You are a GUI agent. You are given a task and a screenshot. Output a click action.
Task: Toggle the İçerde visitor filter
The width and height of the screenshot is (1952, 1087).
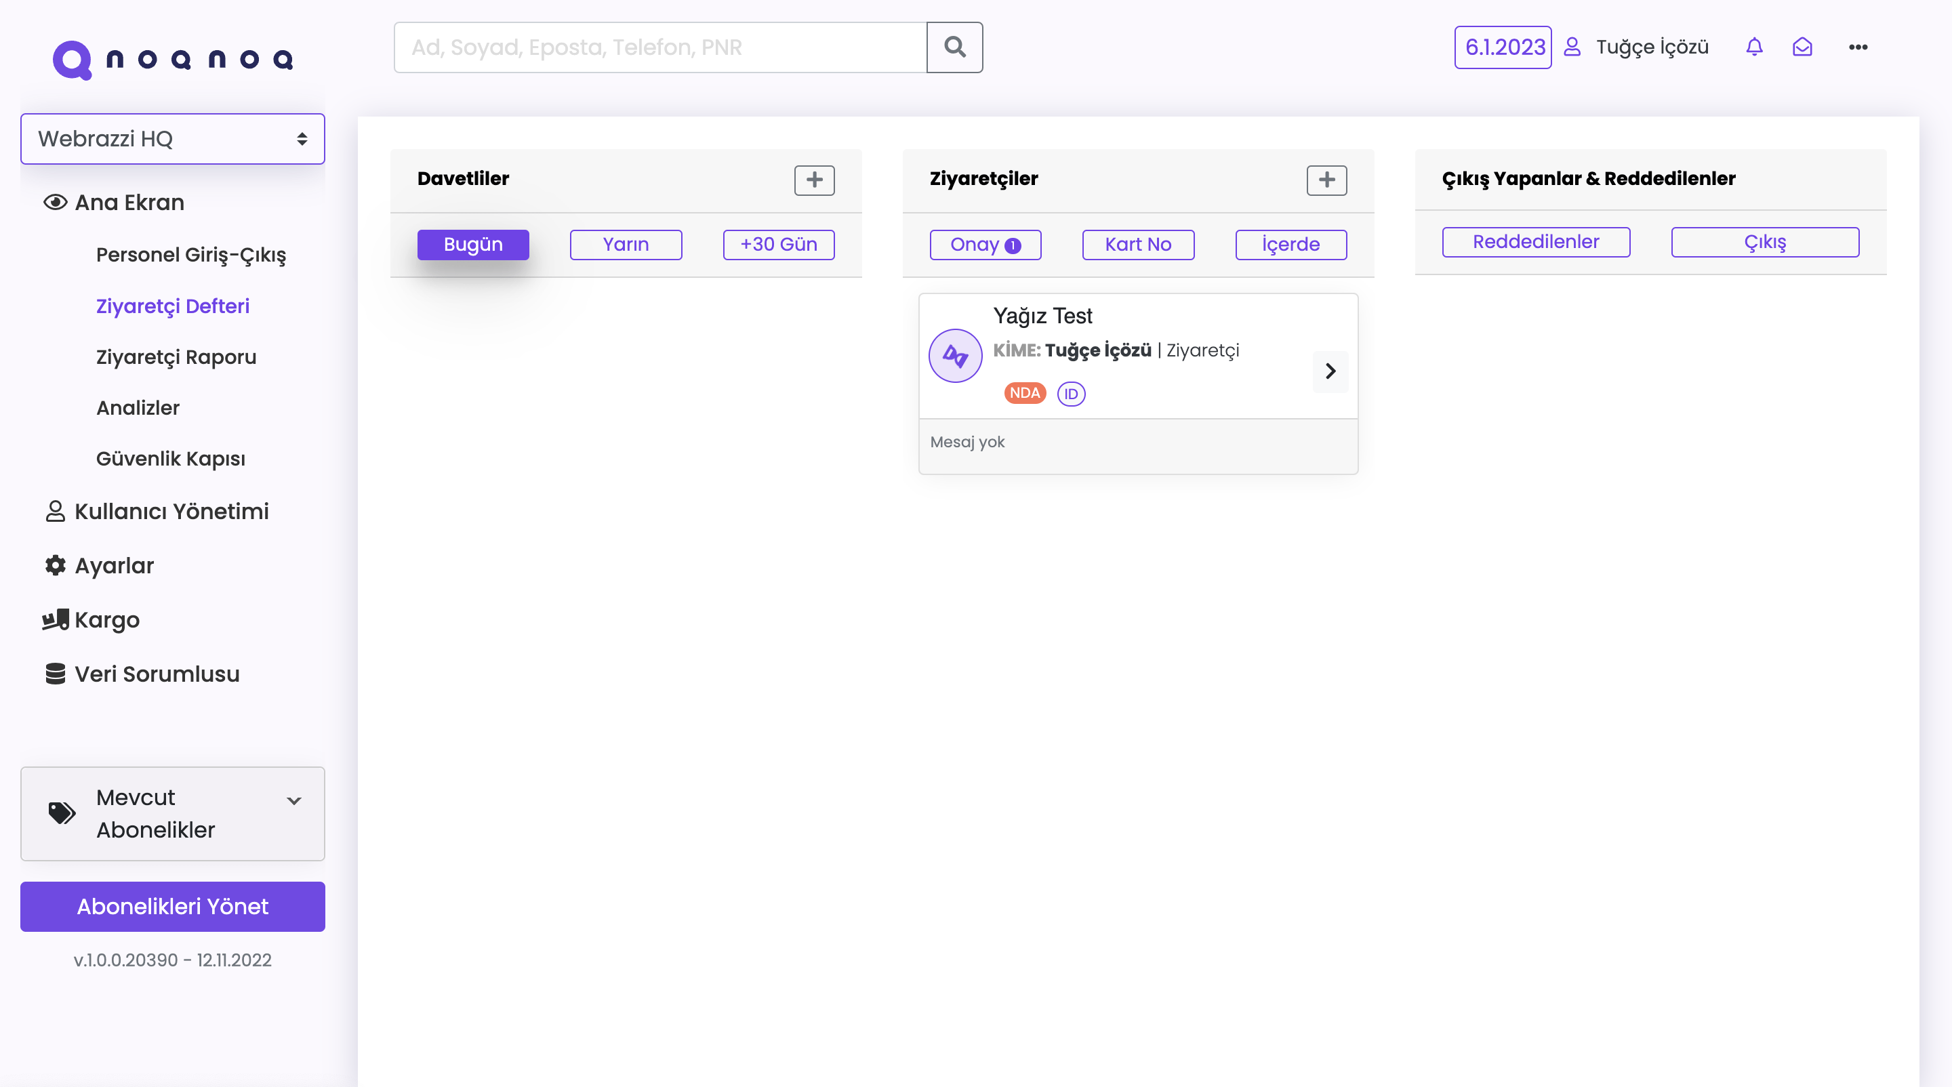(1290, 245)
